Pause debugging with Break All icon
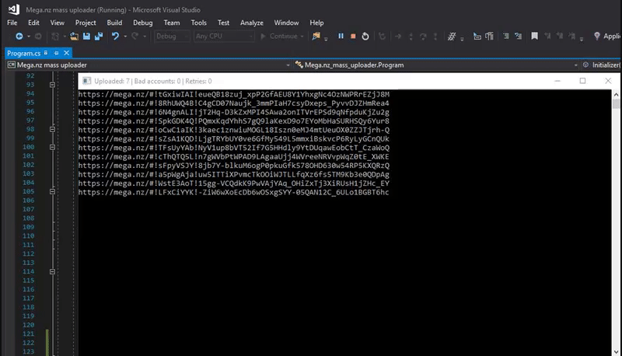The height and width of the screenshot is (356, 622). [x=341, y=36]
